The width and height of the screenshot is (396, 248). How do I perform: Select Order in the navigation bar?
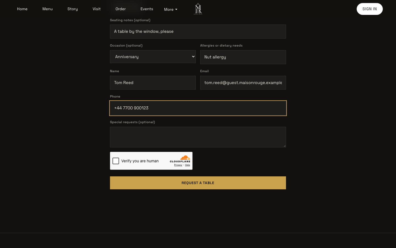120,9
